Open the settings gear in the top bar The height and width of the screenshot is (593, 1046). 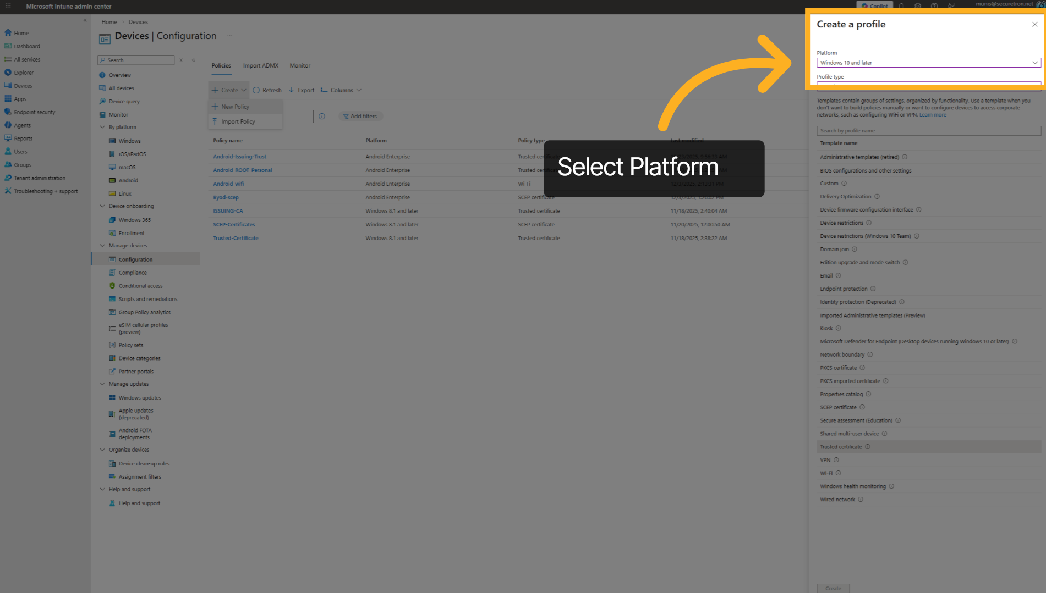click(x=917, y=6)
